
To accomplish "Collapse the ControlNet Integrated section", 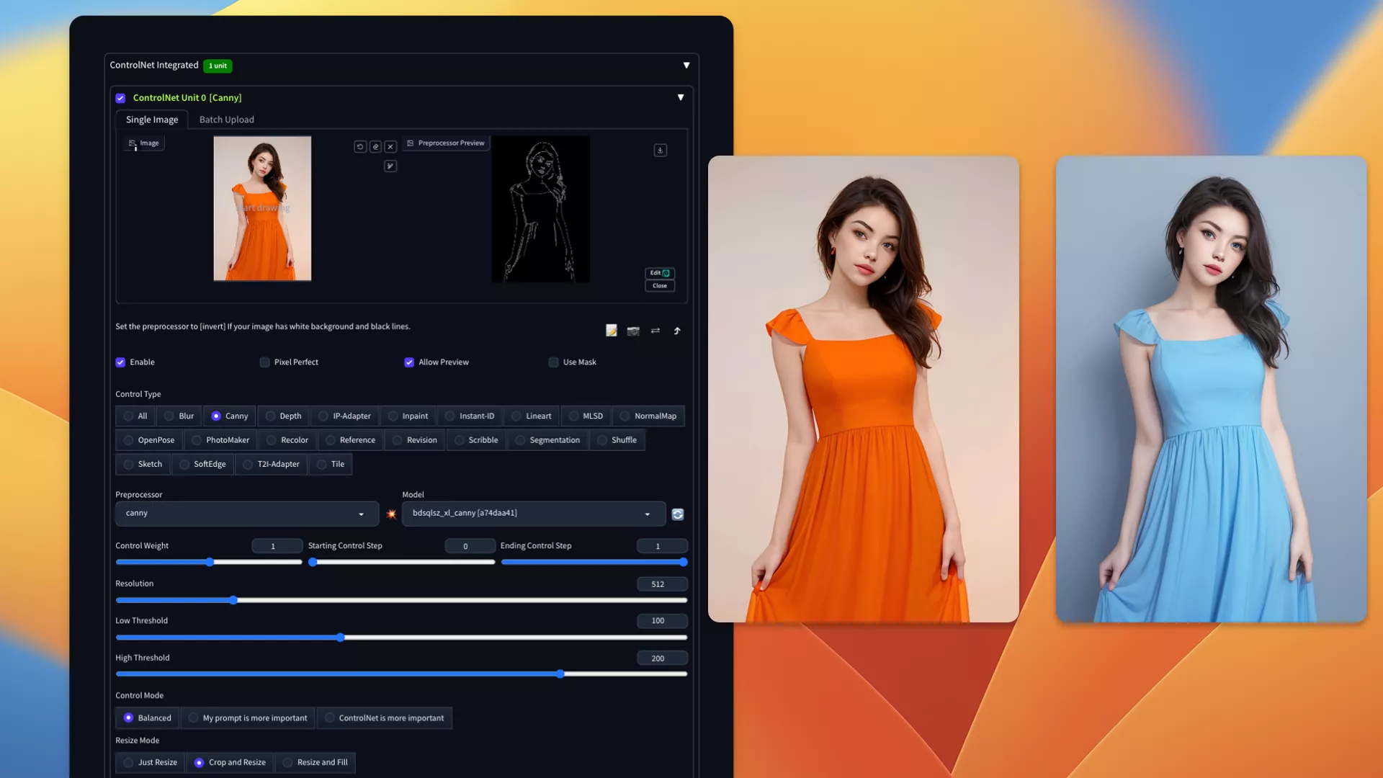I will coord(686,66).
